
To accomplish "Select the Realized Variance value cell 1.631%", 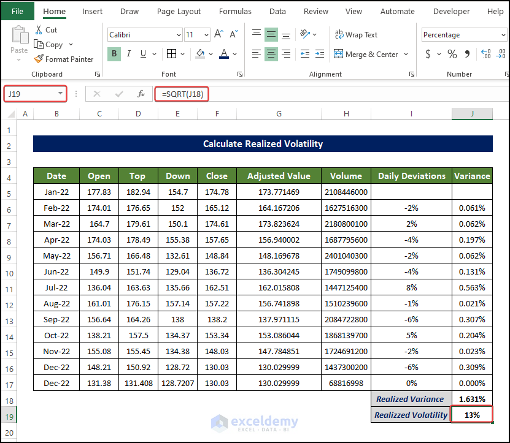I will point(471,399).
